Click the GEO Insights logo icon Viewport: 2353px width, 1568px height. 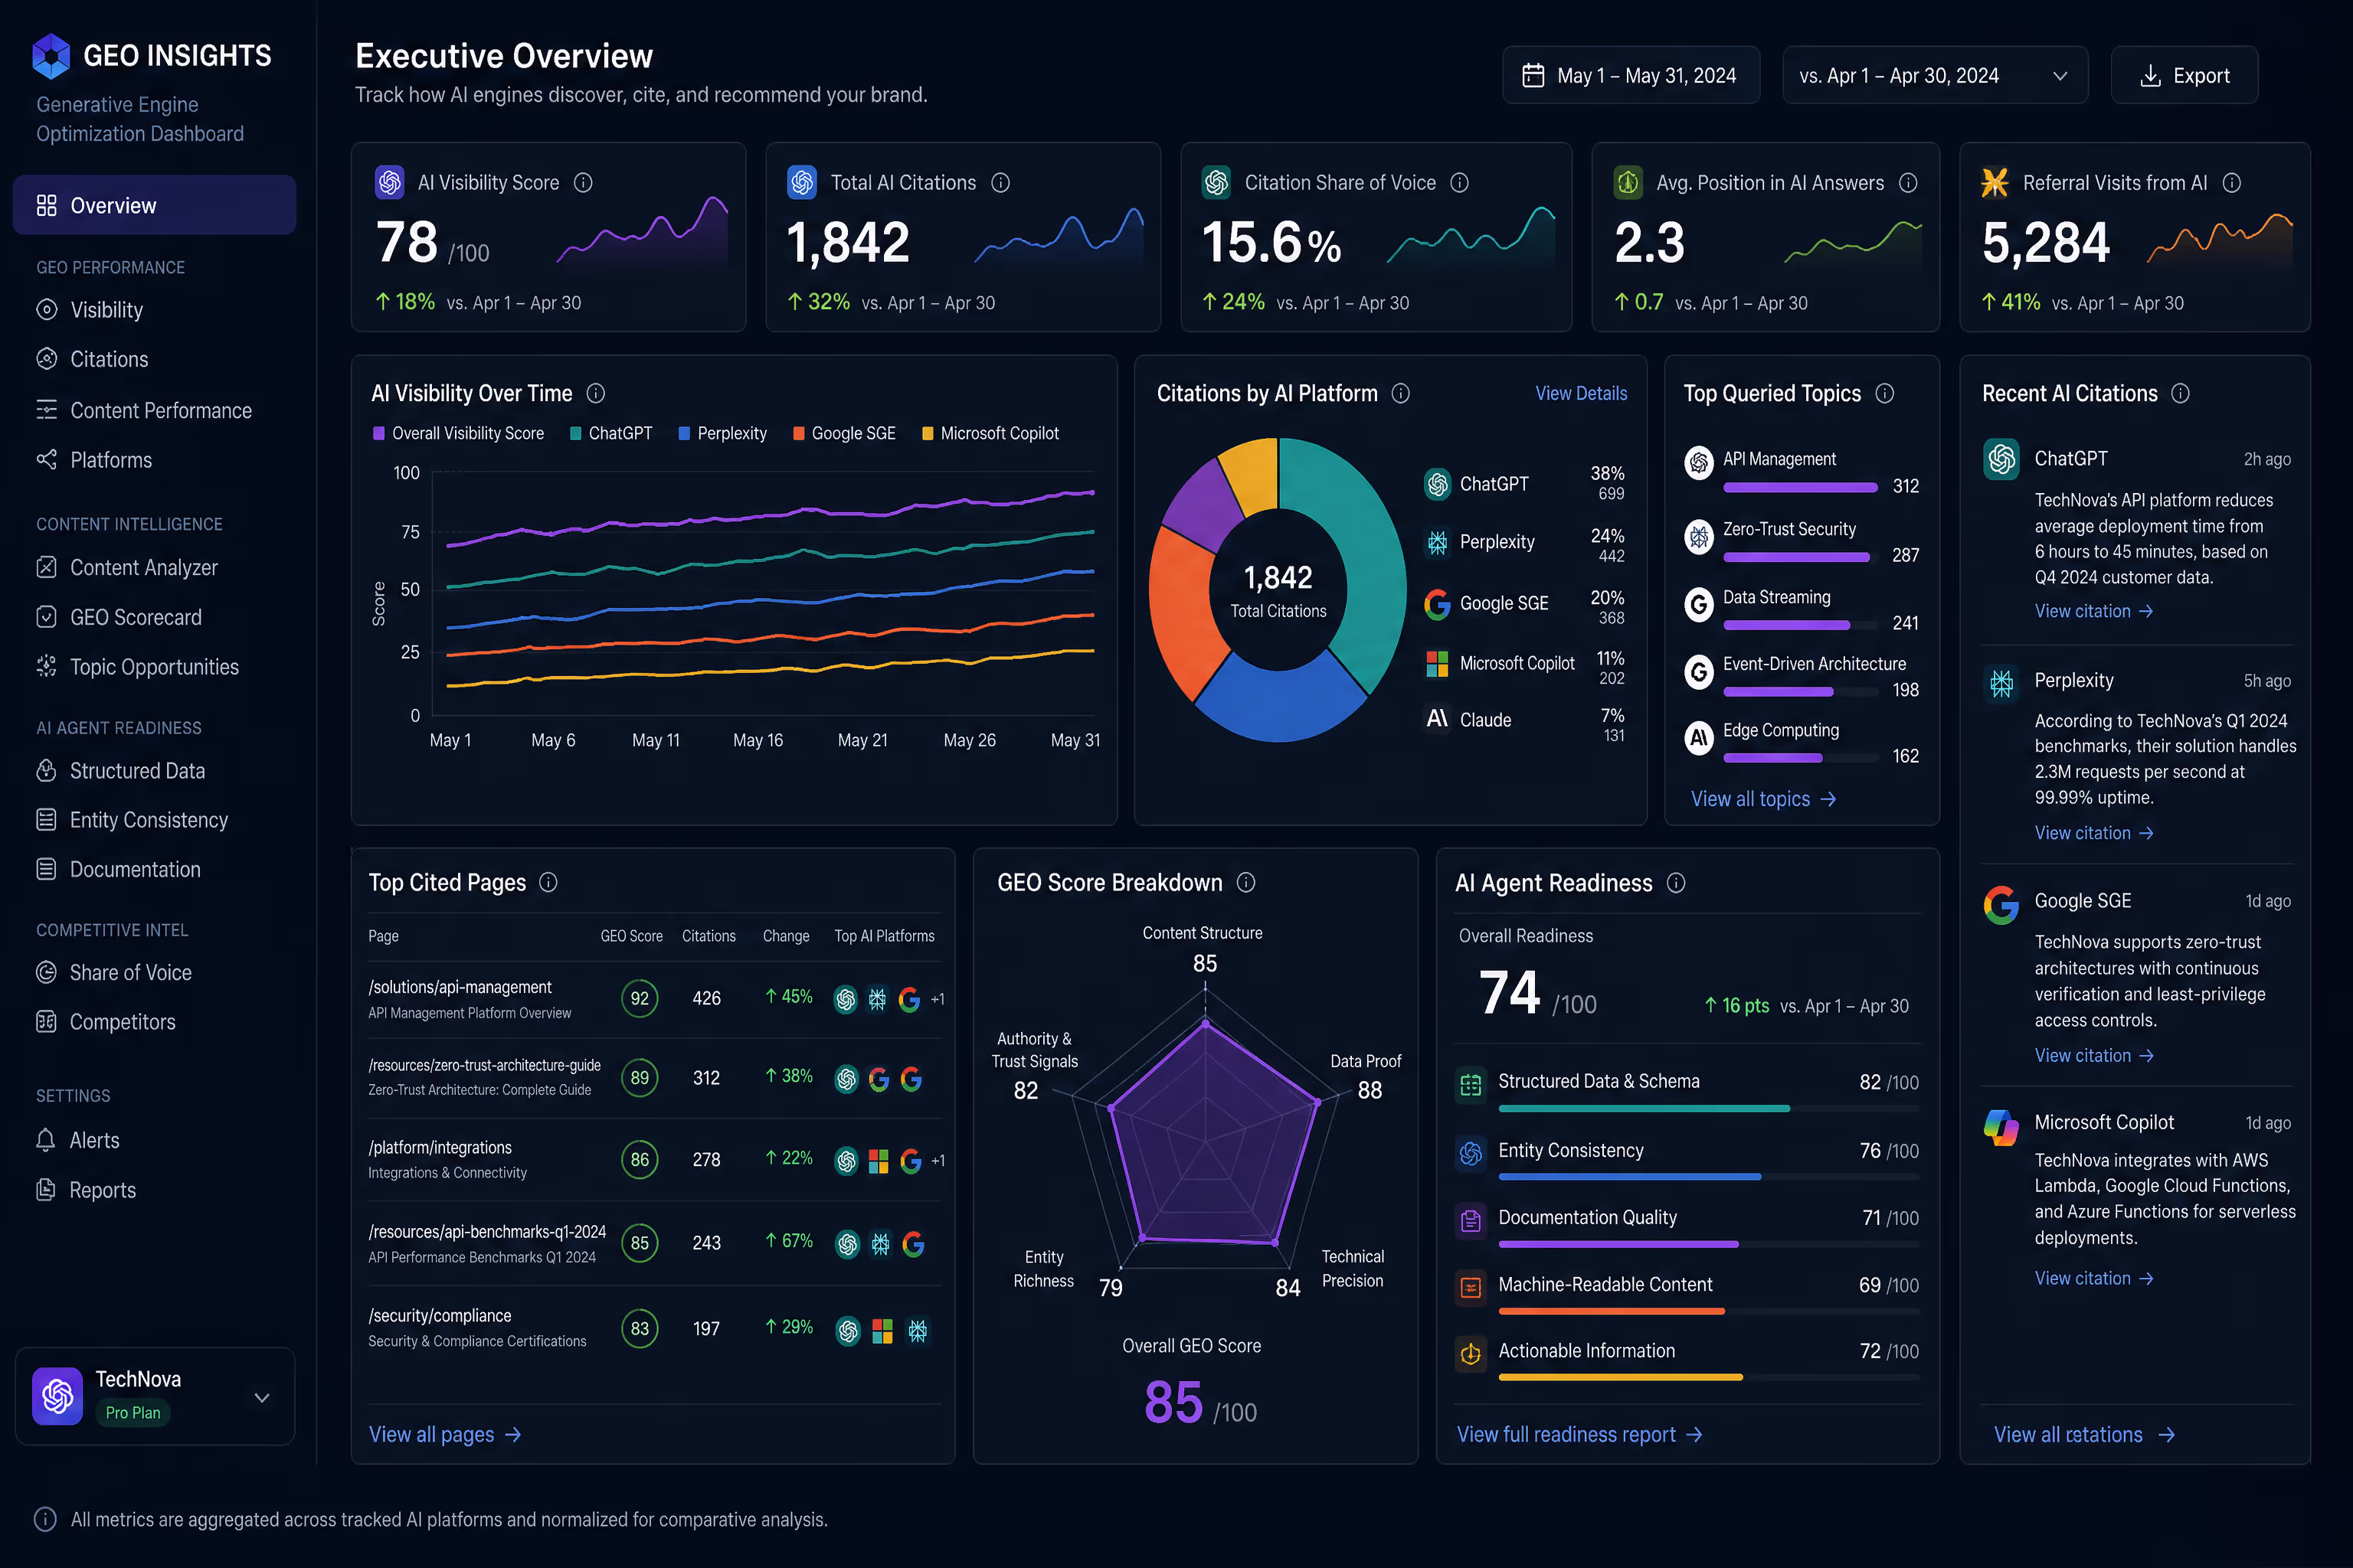tap(51, 56)
